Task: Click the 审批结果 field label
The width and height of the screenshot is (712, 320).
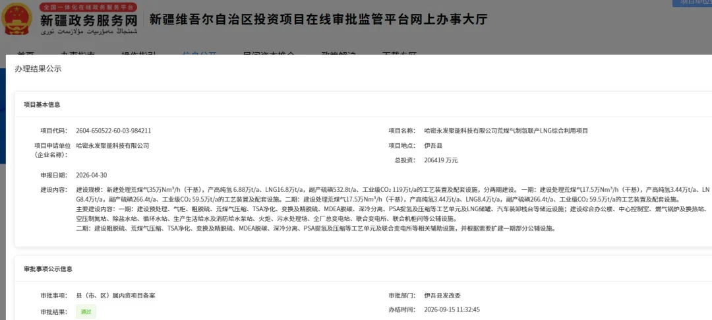Action: click(x=53, y=312)
